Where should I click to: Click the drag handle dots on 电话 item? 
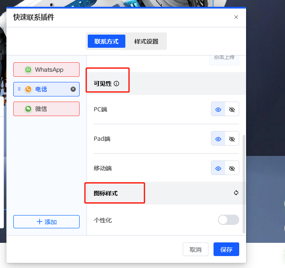point(19,89)
